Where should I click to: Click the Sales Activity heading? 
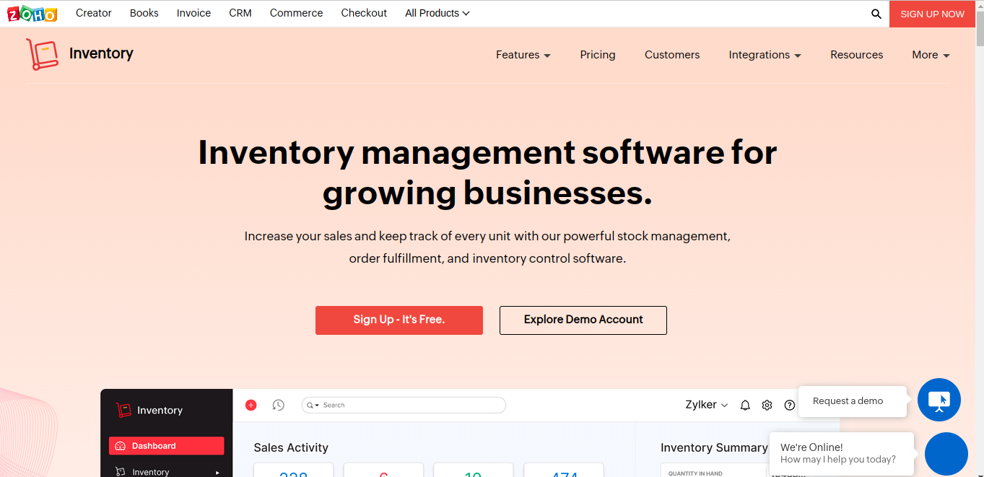tap(291, 448)
